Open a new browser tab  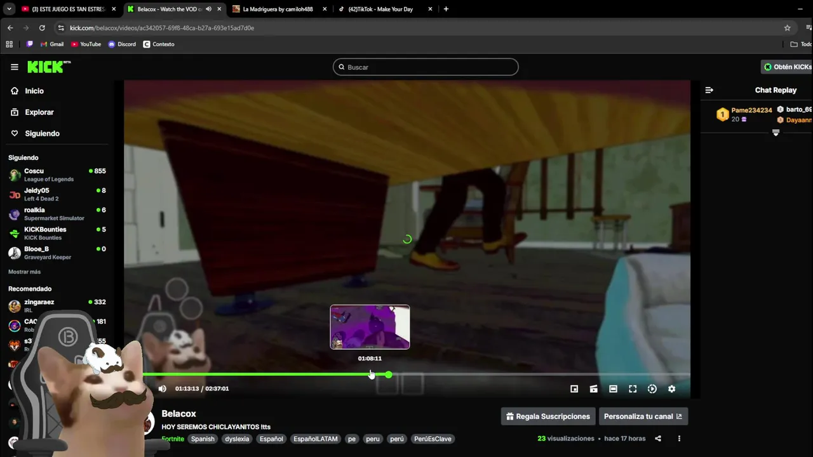pyautogui.click(x=446, y=9)
